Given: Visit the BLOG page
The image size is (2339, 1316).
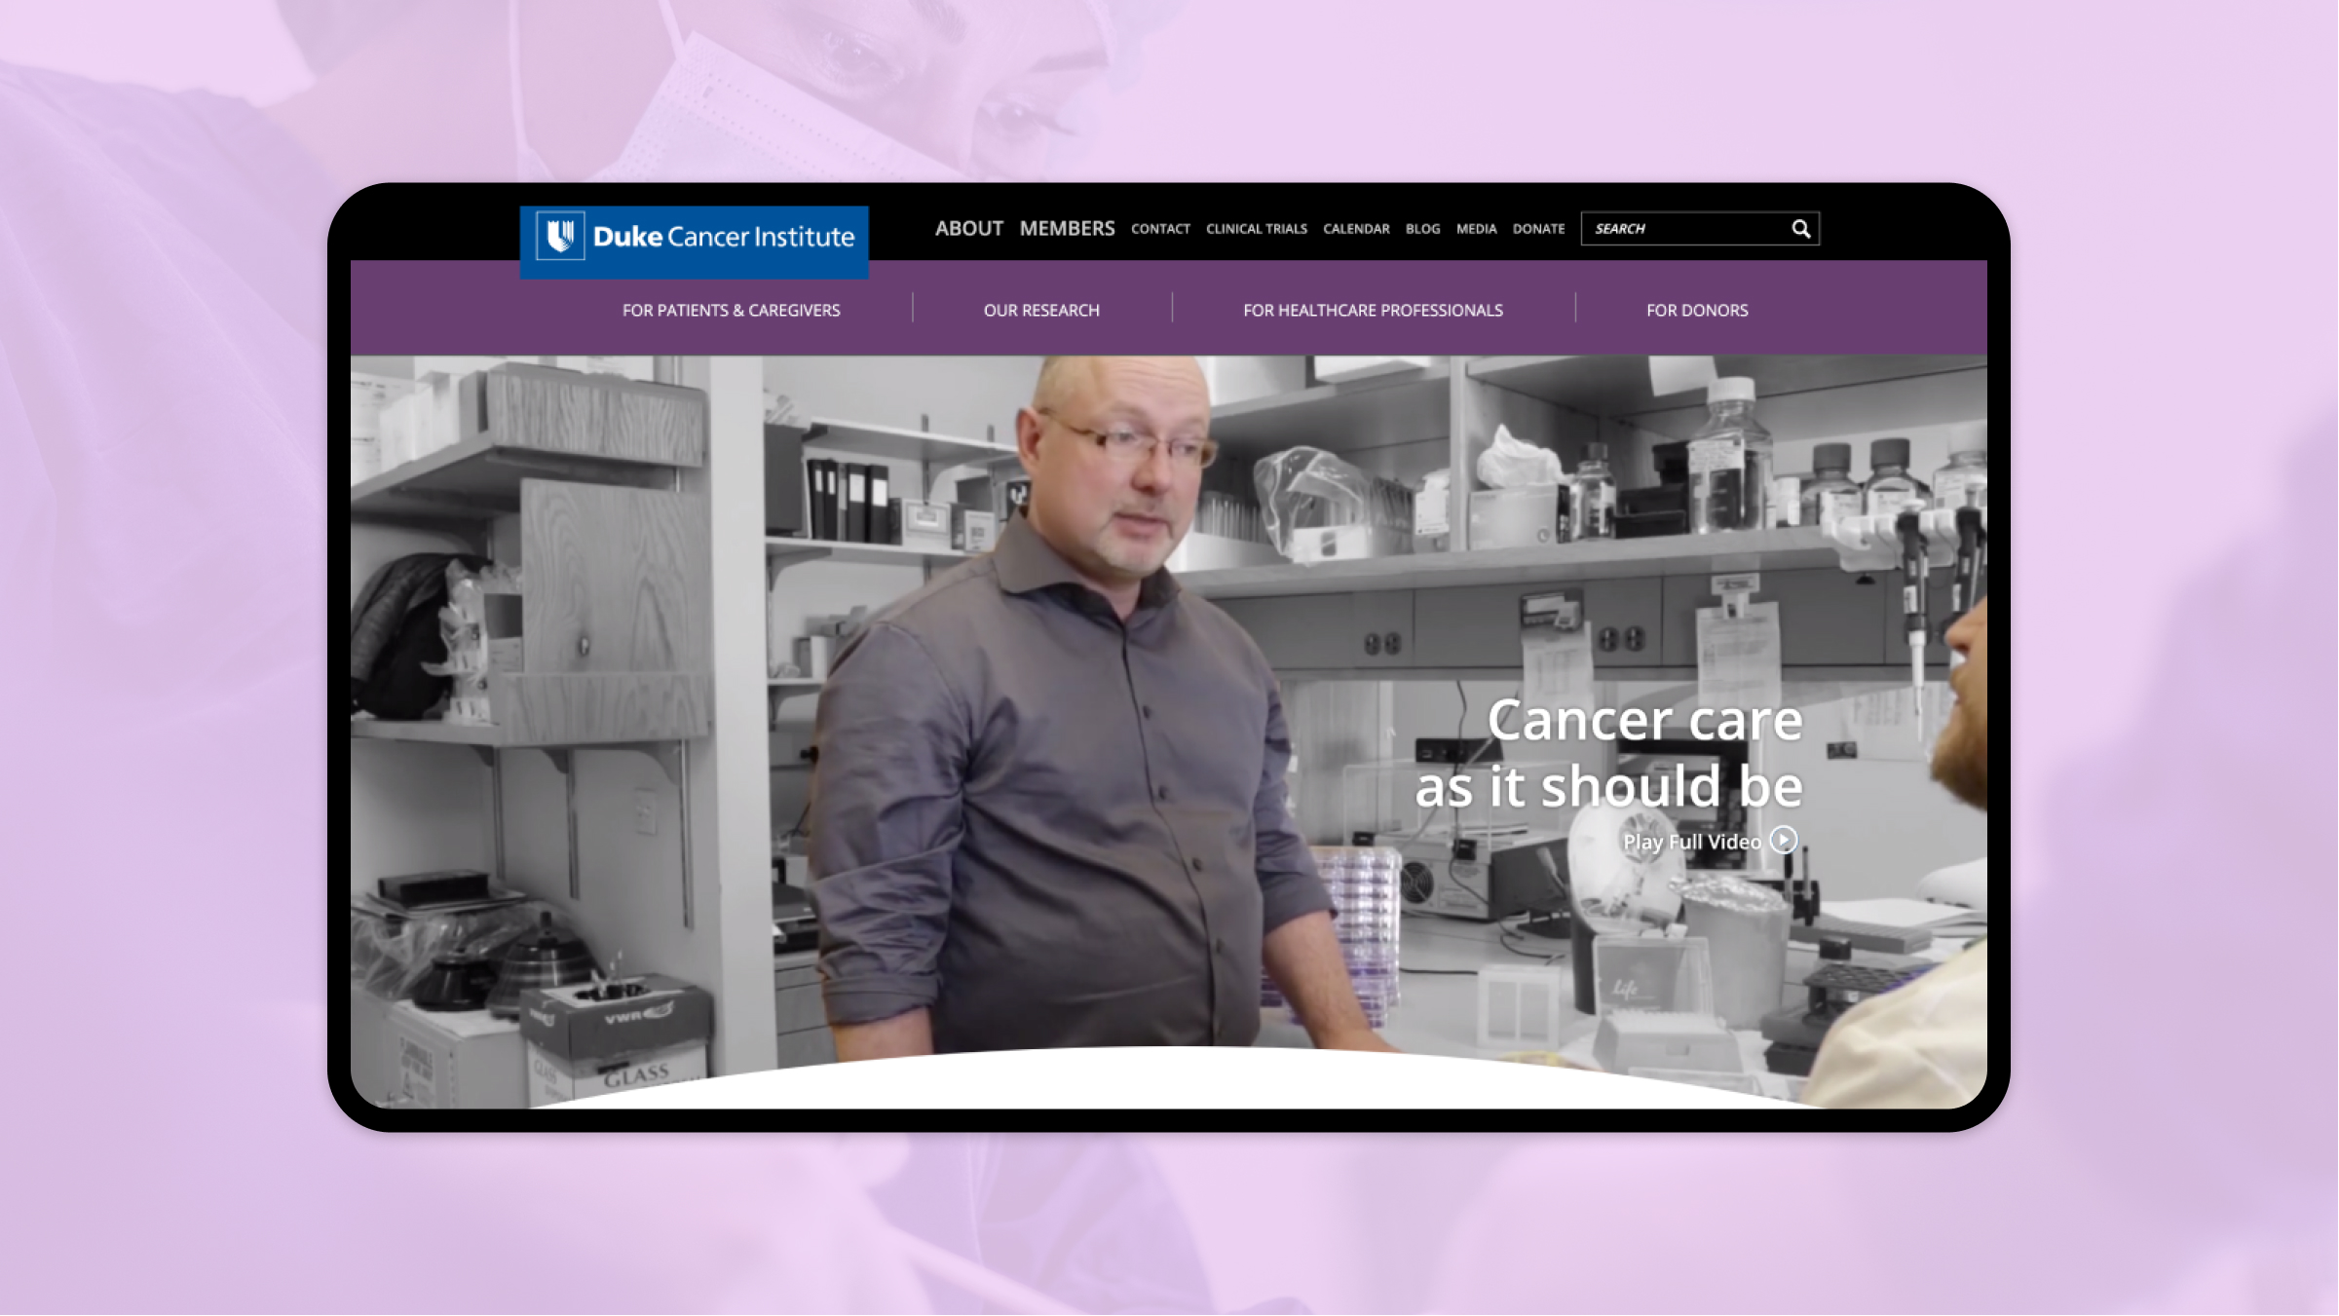Looking at the screenshot, I should click(1422, 228).
